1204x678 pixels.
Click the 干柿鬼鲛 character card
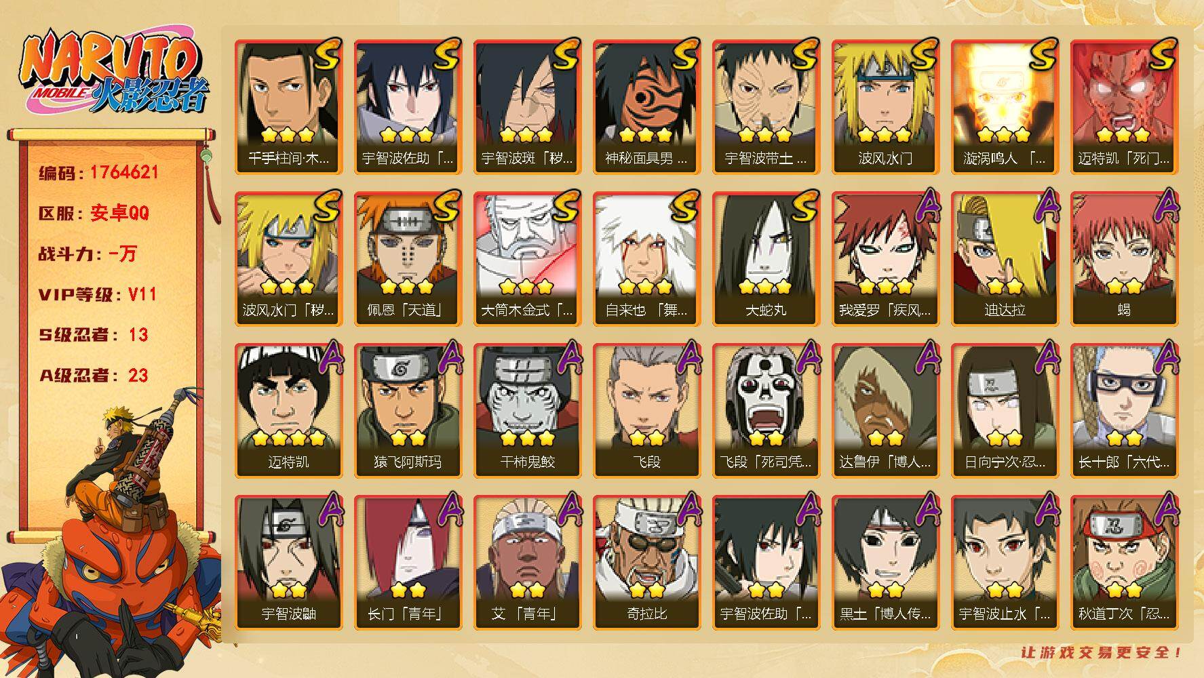pyautogui.click(x=527, y=410)
